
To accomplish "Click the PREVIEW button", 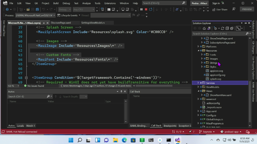I will click(247, 9).
